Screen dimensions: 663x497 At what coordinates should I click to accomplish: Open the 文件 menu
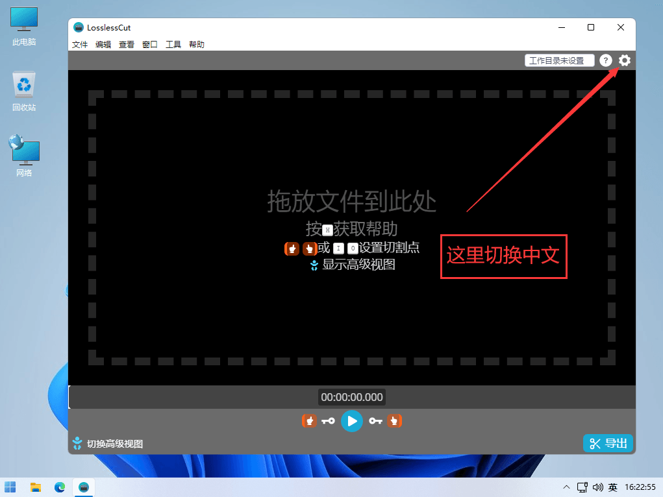click(79, 44)
